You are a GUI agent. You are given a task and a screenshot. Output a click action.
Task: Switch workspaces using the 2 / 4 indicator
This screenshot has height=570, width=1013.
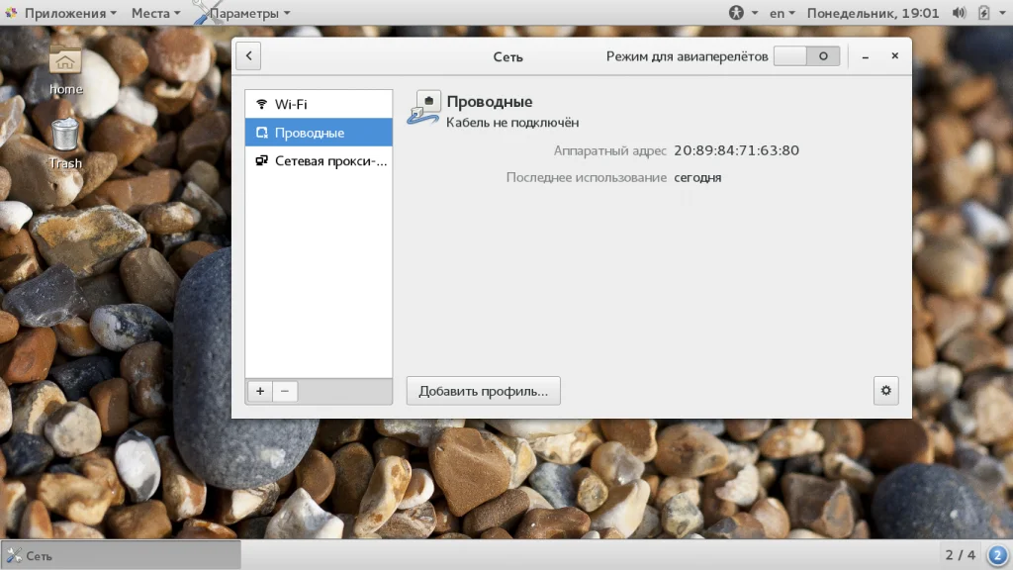tap(960, 554)
